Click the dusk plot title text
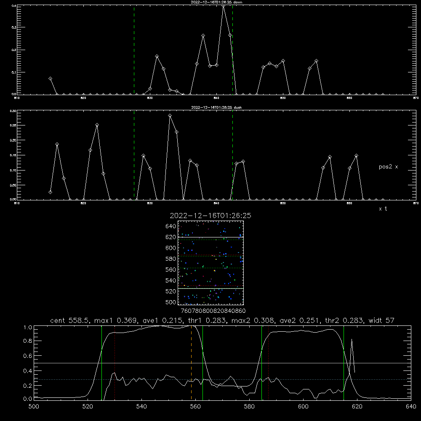 [x=216, y=107]
